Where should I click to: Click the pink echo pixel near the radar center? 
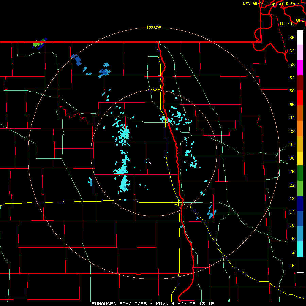[150, 163]
